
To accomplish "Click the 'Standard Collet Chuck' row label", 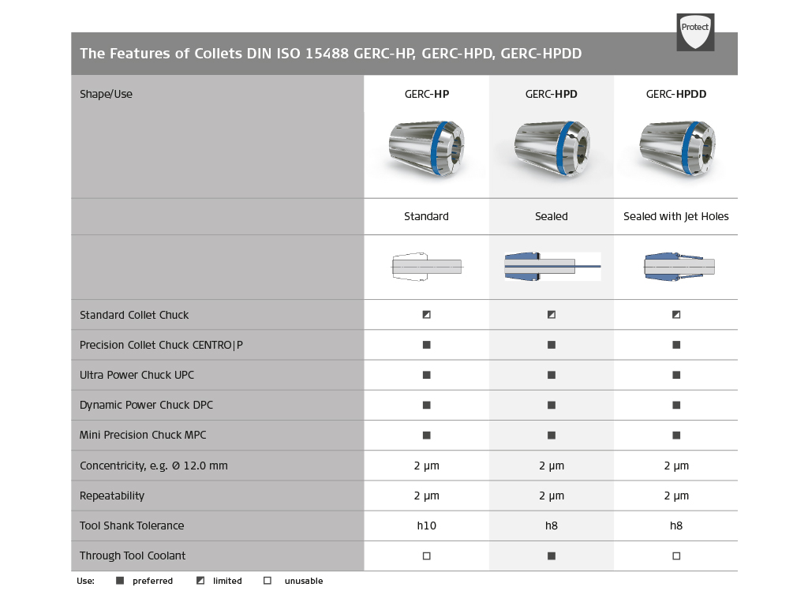I will (134, 315).
